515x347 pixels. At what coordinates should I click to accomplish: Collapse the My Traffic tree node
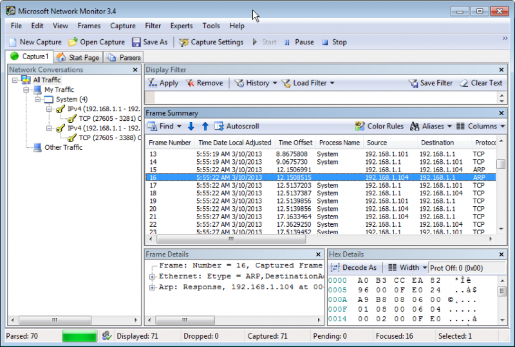26,89
